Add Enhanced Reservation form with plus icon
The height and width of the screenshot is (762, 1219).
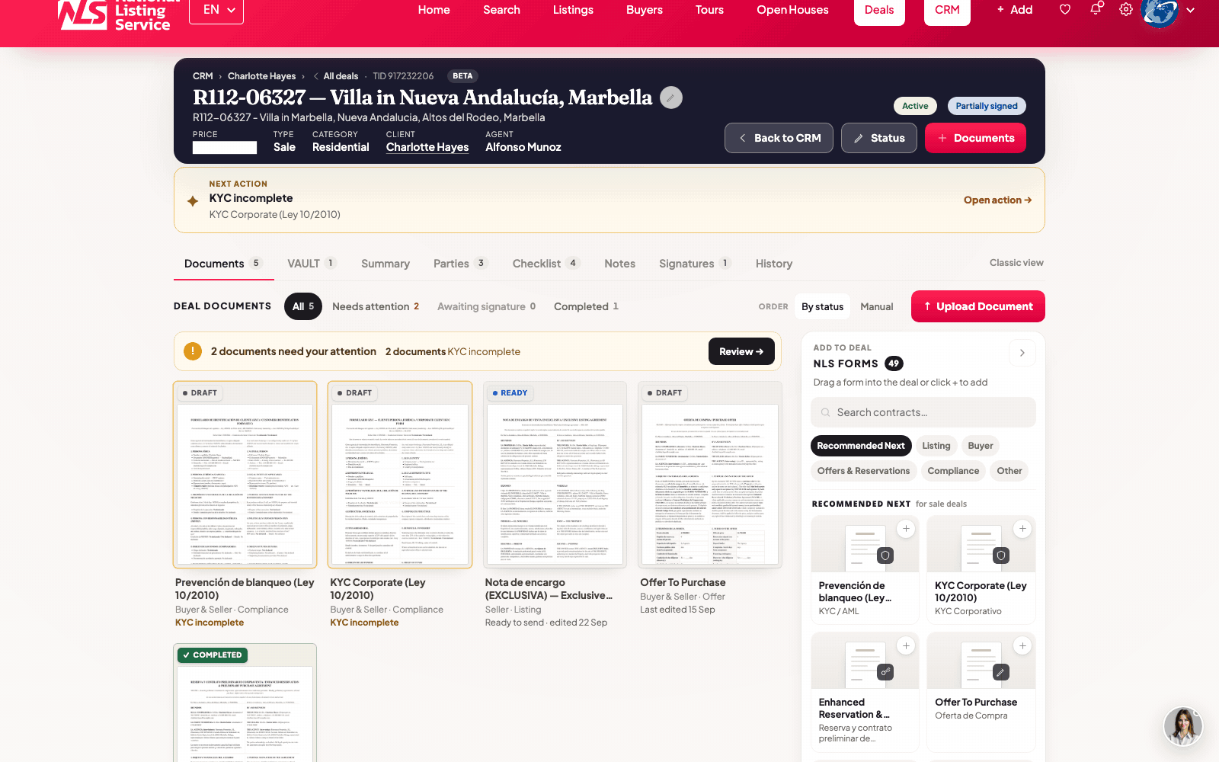pos(906,646)
